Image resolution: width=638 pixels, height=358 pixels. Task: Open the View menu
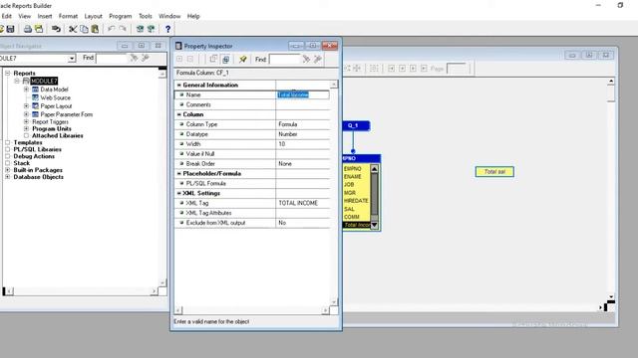click(x=24, y=16)
